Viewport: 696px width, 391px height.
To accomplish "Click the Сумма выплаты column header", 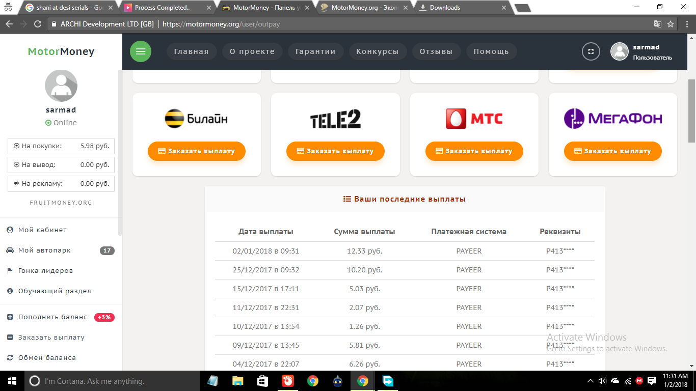I will click(364, 232).
